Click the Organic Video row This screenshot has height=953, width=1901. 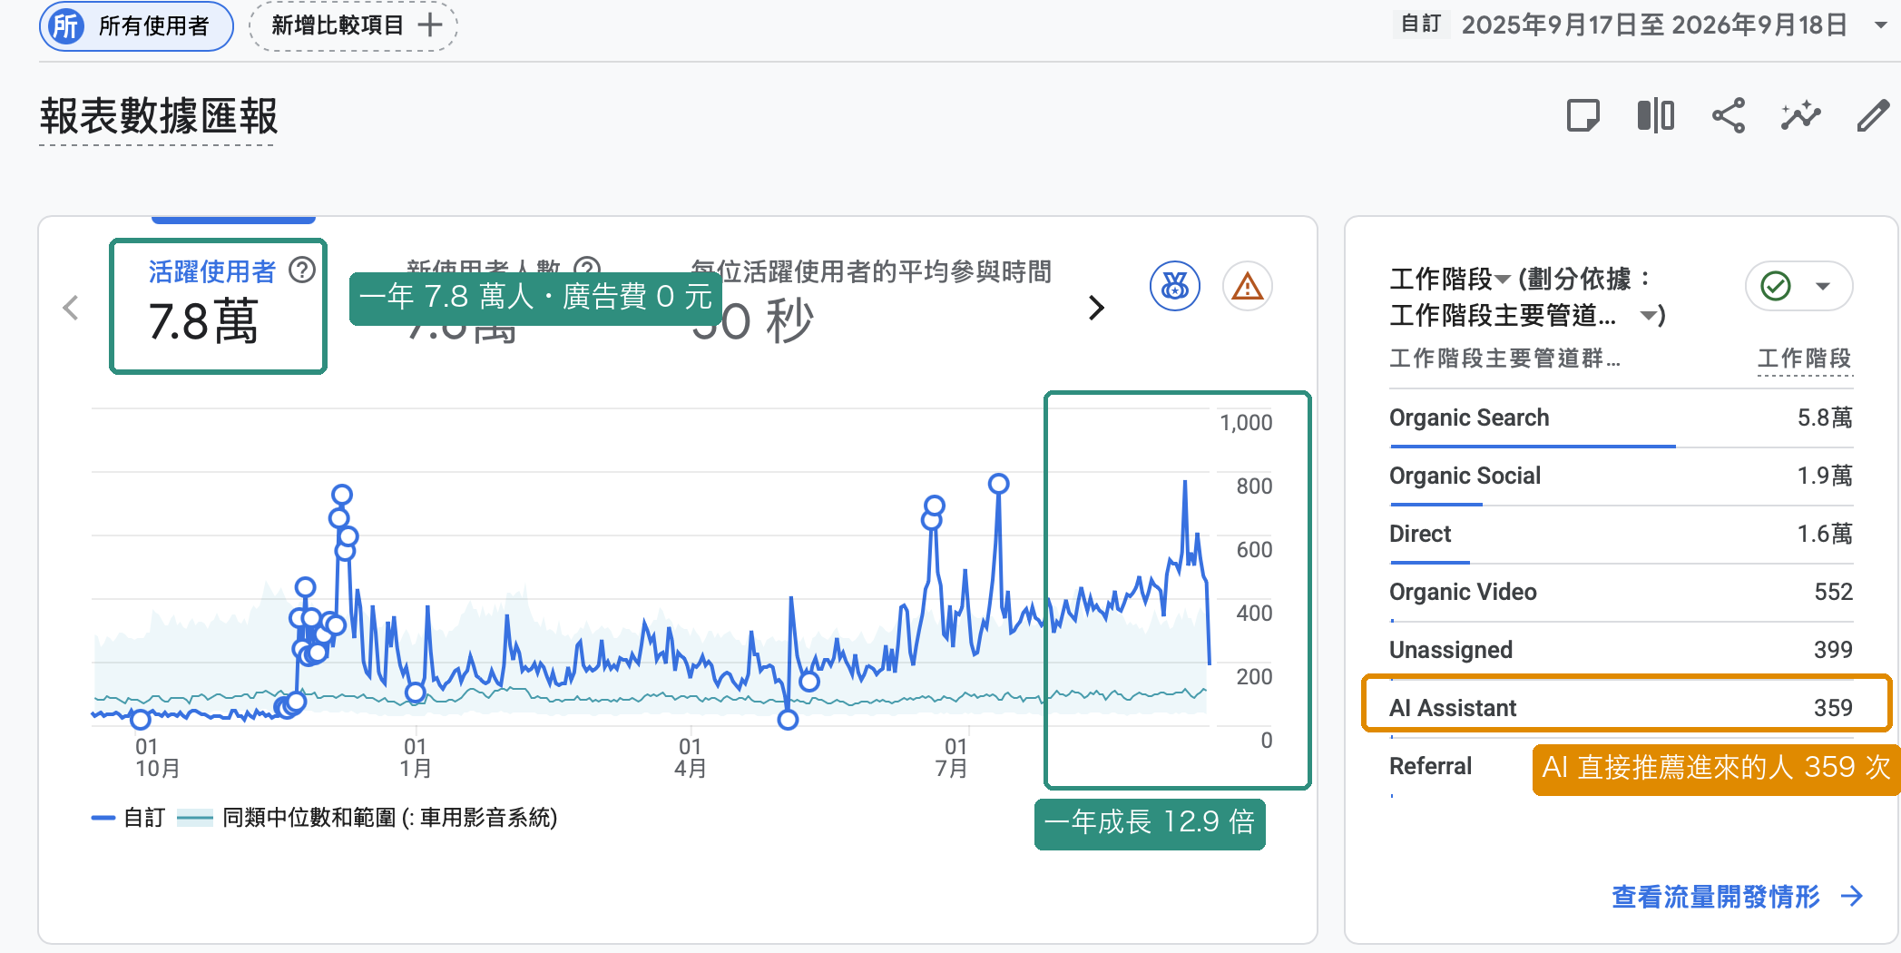[1621, 592]
